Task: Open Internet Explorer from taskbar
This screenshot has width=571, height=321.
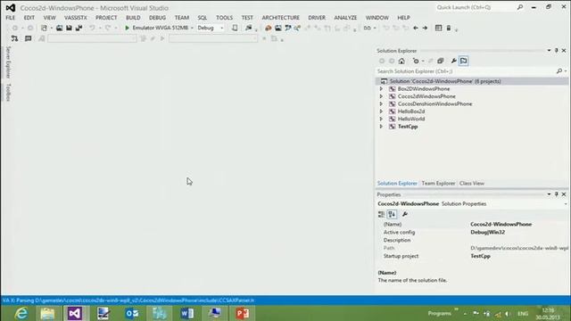Action: pos(21,313)
